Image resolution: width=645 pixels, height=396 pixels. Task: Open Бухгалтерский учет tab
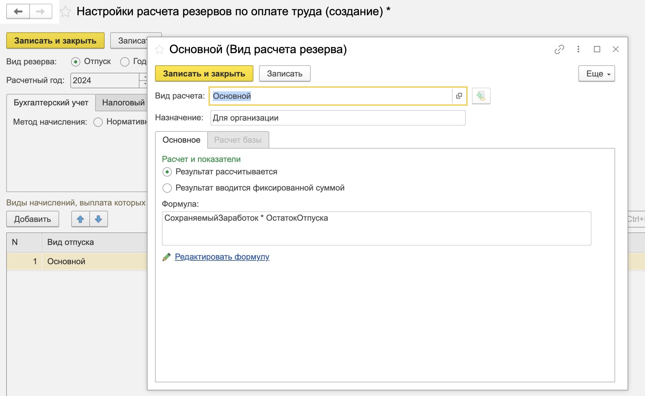pos(51,103)
